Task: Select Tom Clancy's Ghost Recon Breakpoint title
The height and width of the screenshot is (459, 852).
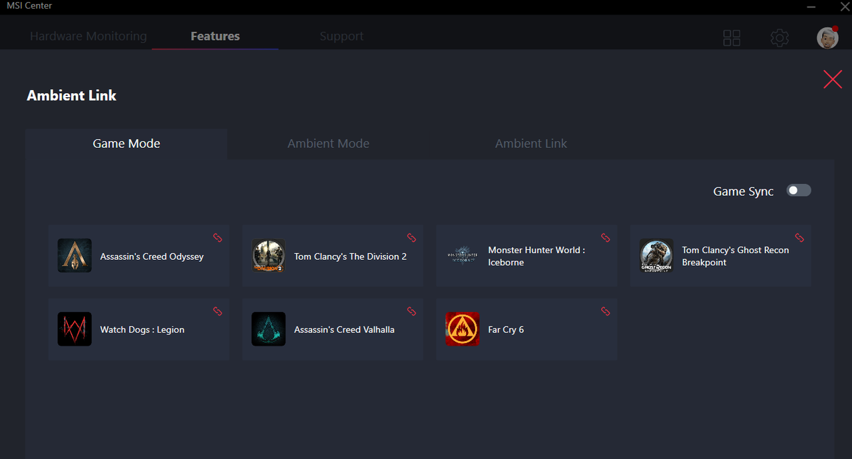Action: (736, 256)
